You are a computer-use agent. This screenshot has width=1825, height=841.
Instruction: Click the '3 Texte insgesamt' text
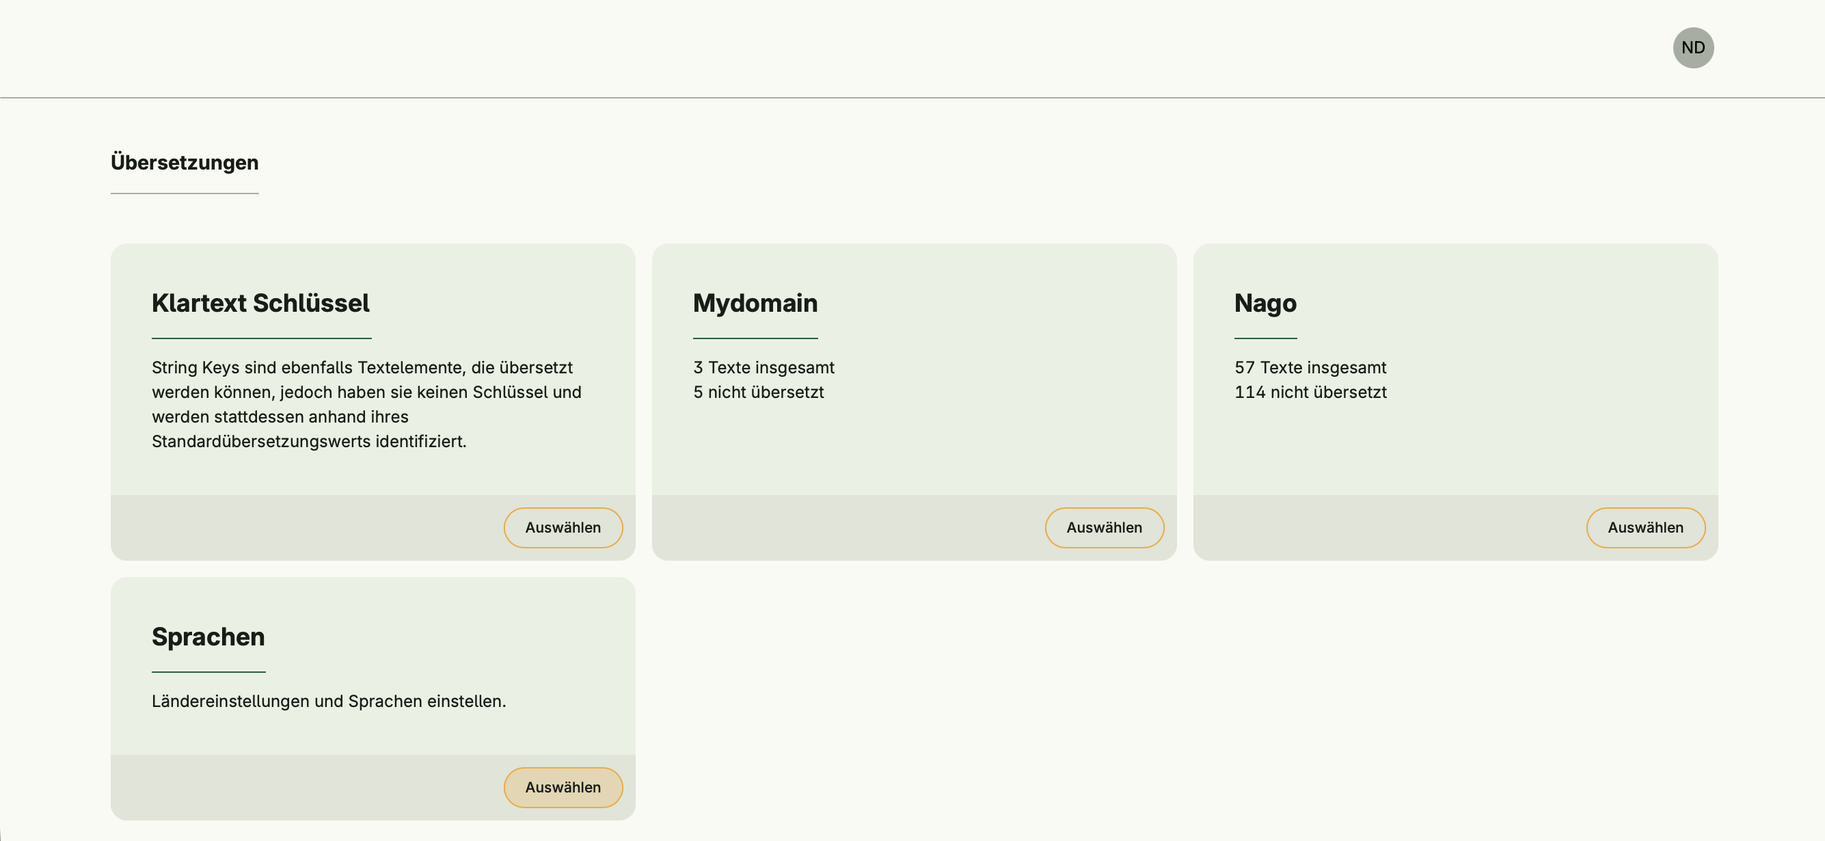coord(763,367)
